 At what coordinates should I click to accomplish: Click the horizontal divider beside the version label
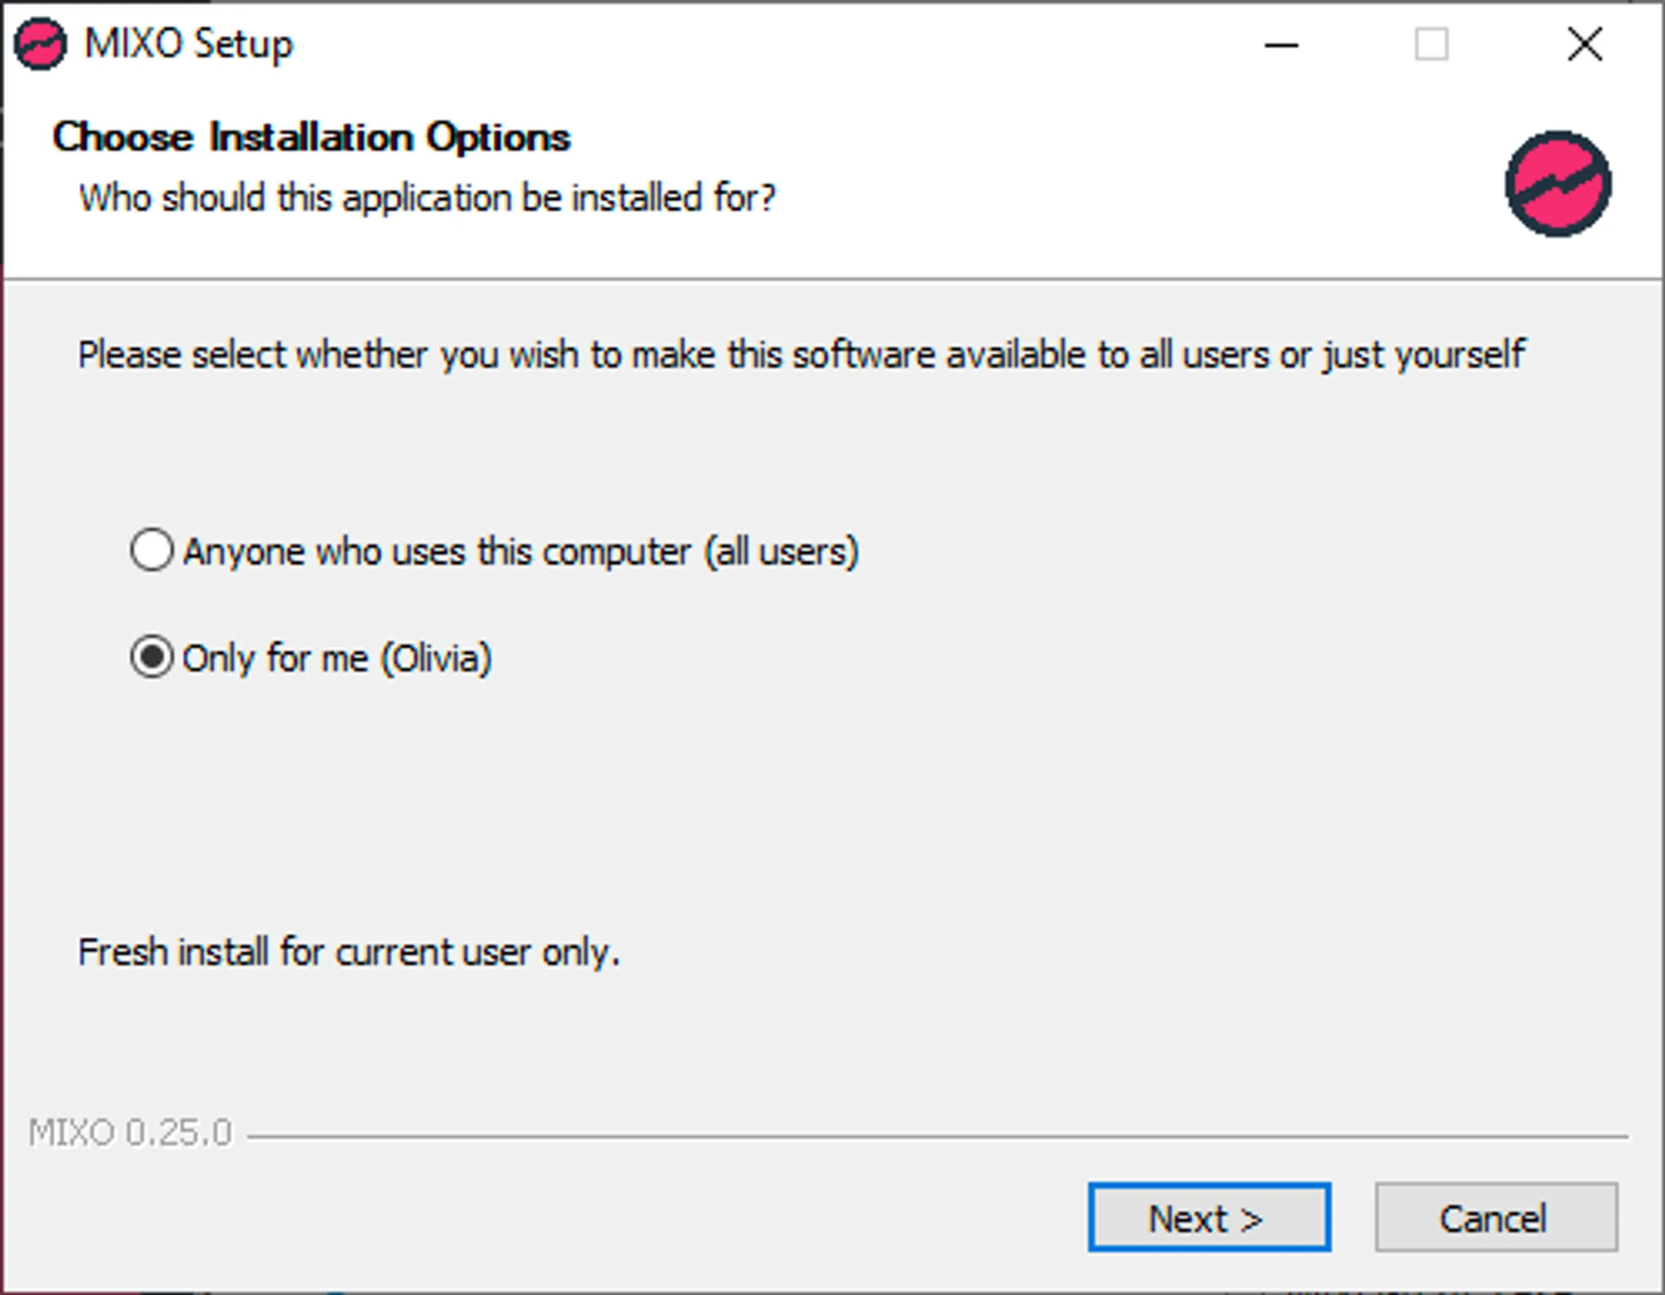pyautogui.click(x=937, y=1136)
